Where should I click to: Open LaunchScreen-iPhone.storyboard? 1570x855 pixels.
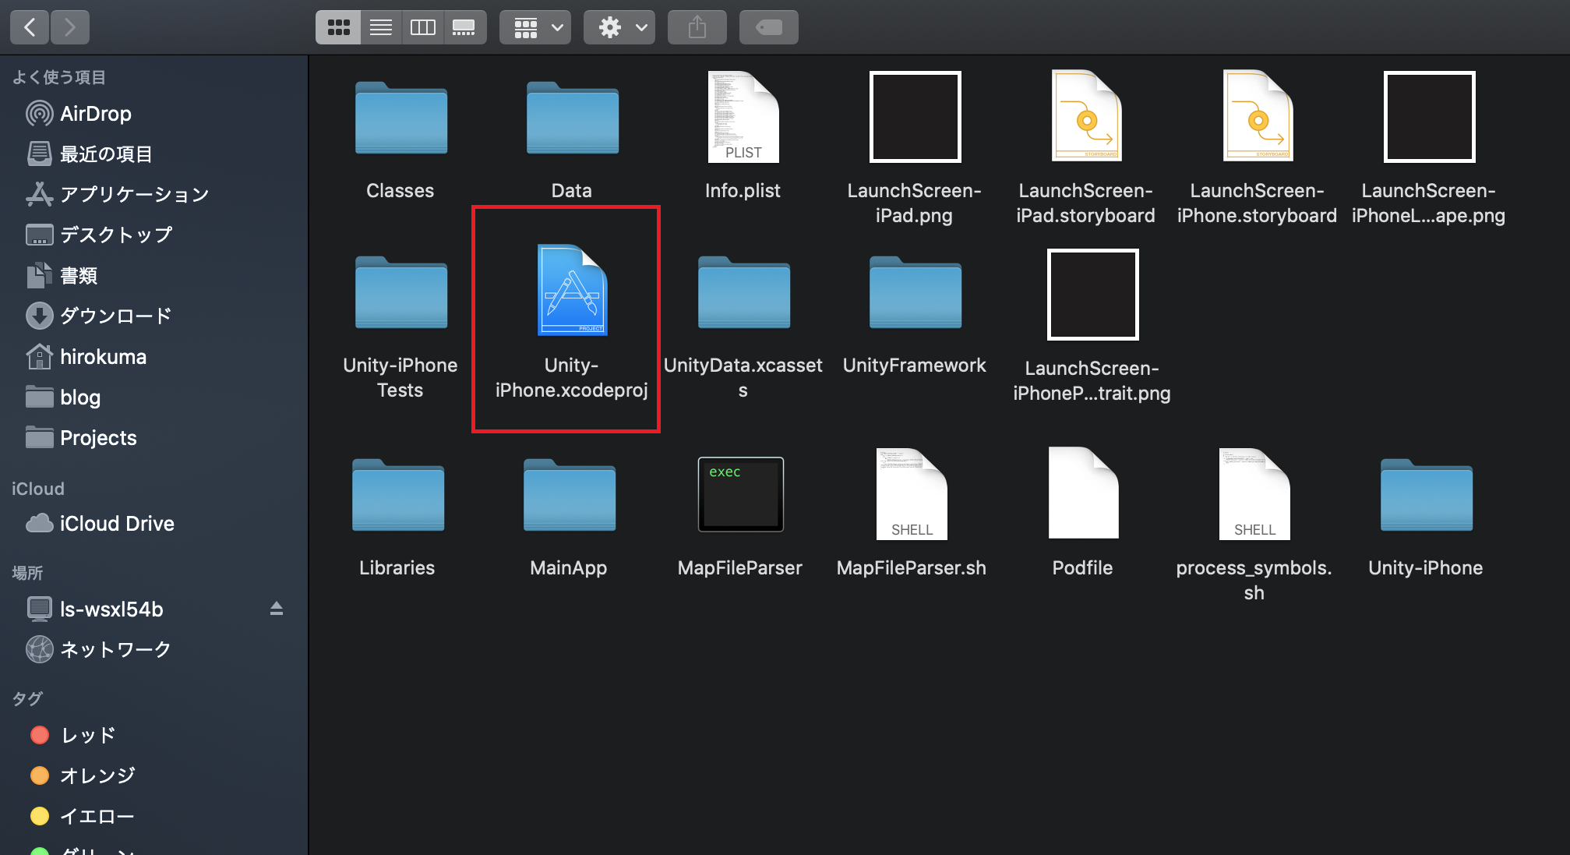tap(1257, 117)
